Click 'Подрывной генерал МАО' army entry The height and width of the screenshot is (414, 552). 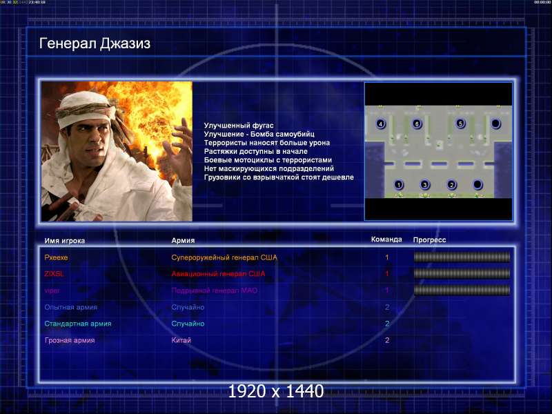[x=215, y=290]
